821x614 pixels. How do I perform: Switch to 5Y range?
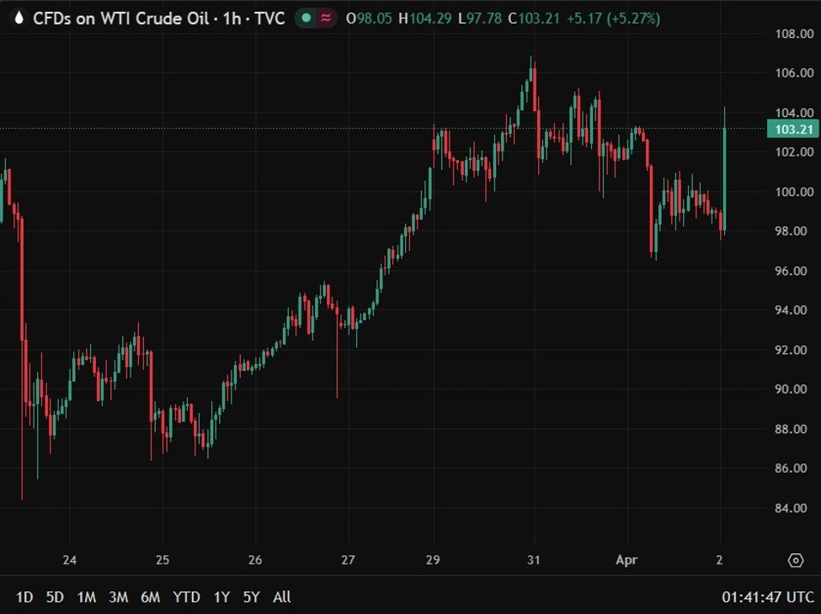[x=251, y=597]
